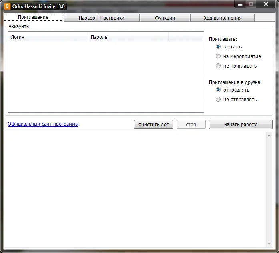
Task: Click the 'стоп' button
Action: (x=191, y=124)
